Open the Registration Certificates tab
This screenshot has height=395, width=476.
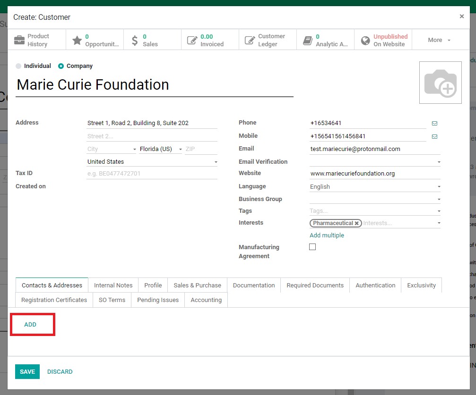click(54, 300)
